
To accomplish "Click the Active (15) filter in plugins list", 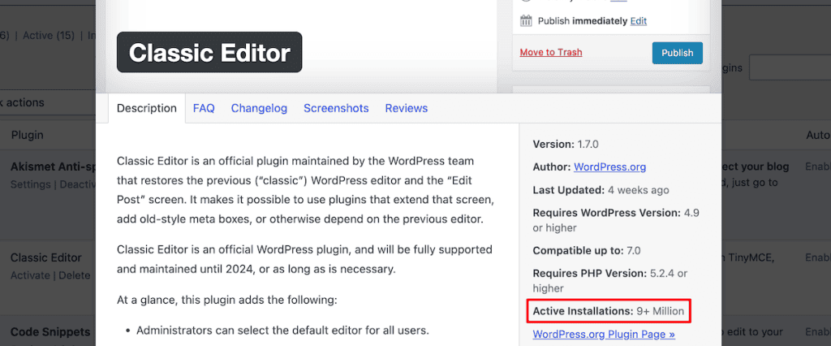I will click(x=48, y=36).
